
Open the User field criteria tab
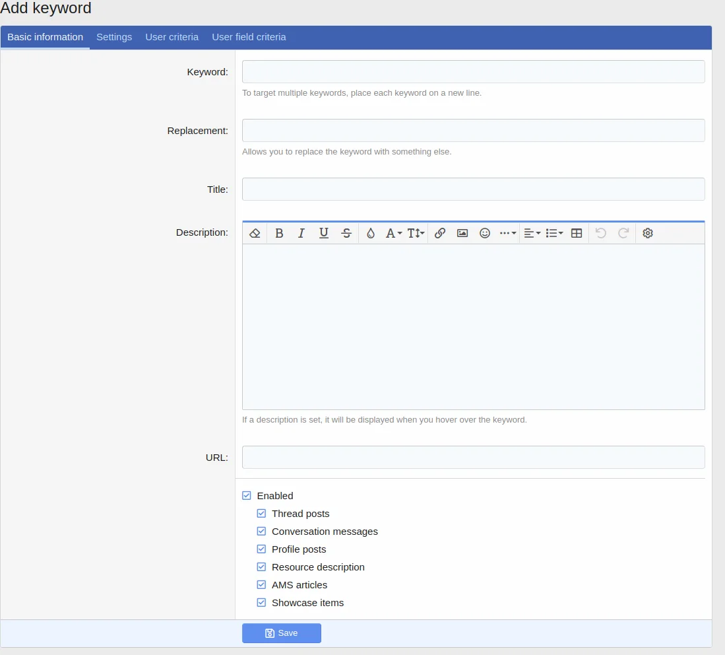click(249, 37)
